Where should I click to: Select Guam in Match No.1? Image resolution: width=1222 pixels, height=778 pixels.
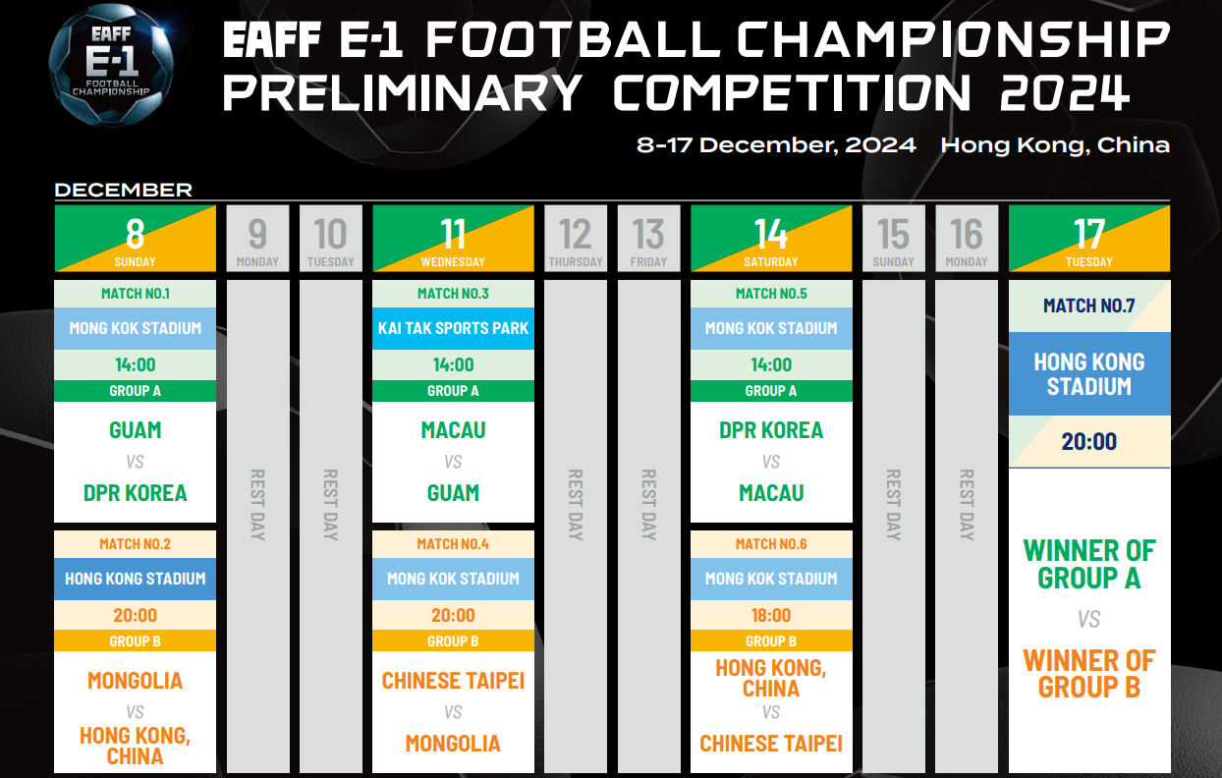[135, 430]
